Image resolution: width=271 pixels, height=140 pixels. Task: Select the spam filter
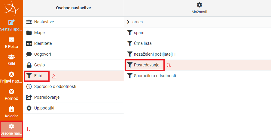198,33
